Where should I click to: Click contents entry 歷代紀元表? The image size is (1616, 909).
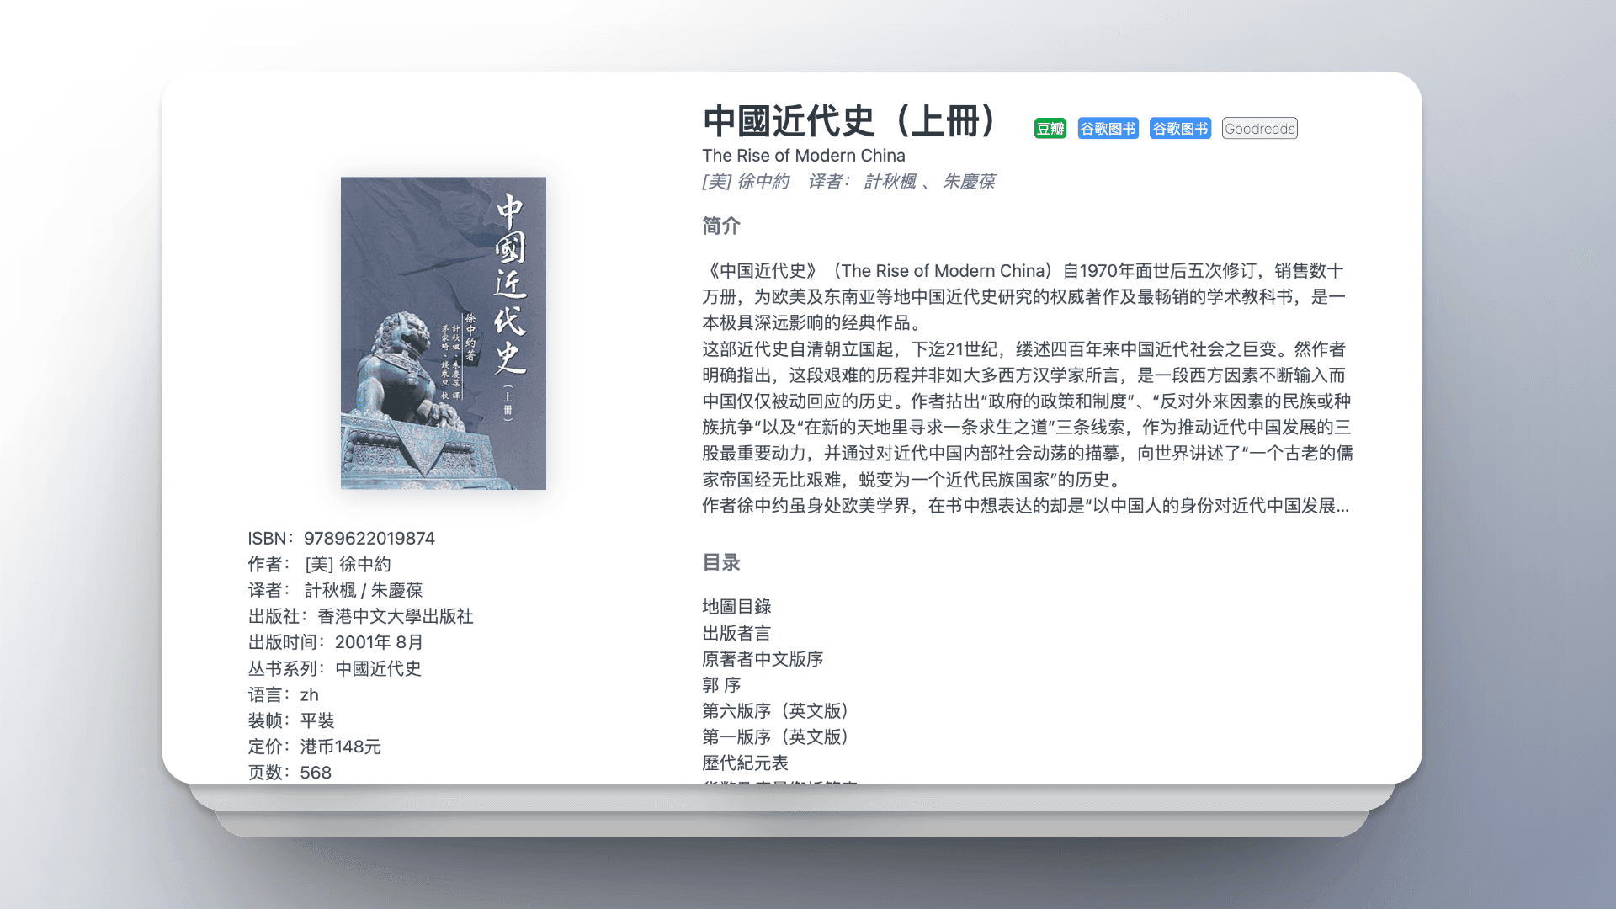746,763
